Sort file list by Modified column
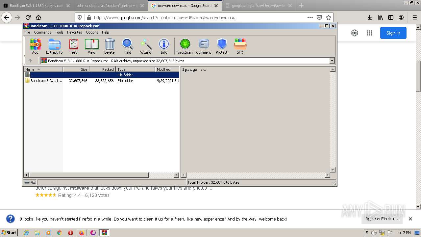Image resolution: width=421 pixels, height=237 pixels. pos(167,69)
